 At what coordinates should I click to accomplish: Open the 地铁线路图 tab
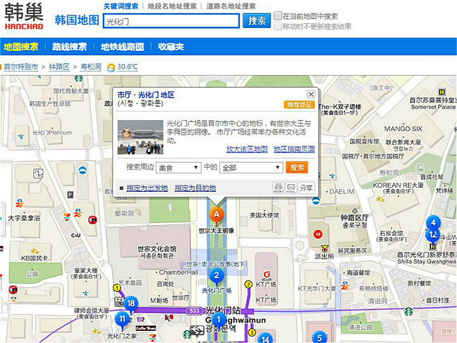pos(122,46)
